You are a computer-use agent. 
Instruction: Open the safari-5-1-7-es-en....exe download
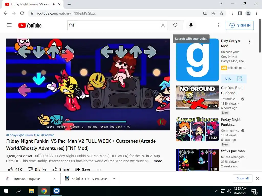tap(89, 179)
